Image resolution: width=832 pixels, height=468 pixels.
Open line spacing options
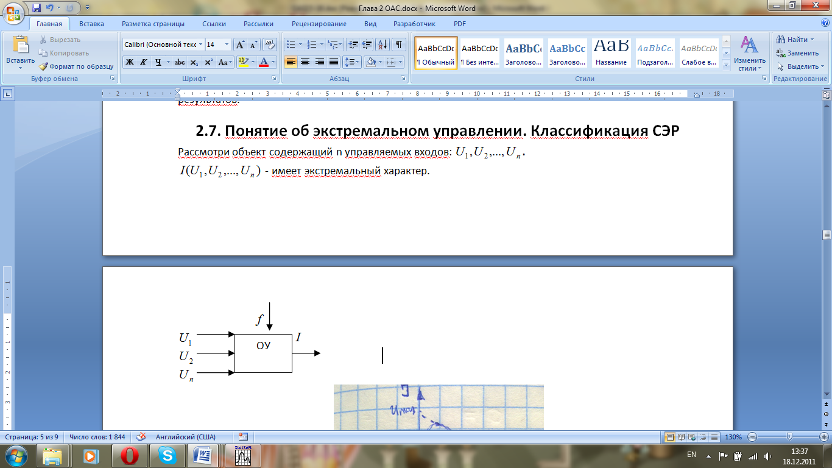coord(352,62)
